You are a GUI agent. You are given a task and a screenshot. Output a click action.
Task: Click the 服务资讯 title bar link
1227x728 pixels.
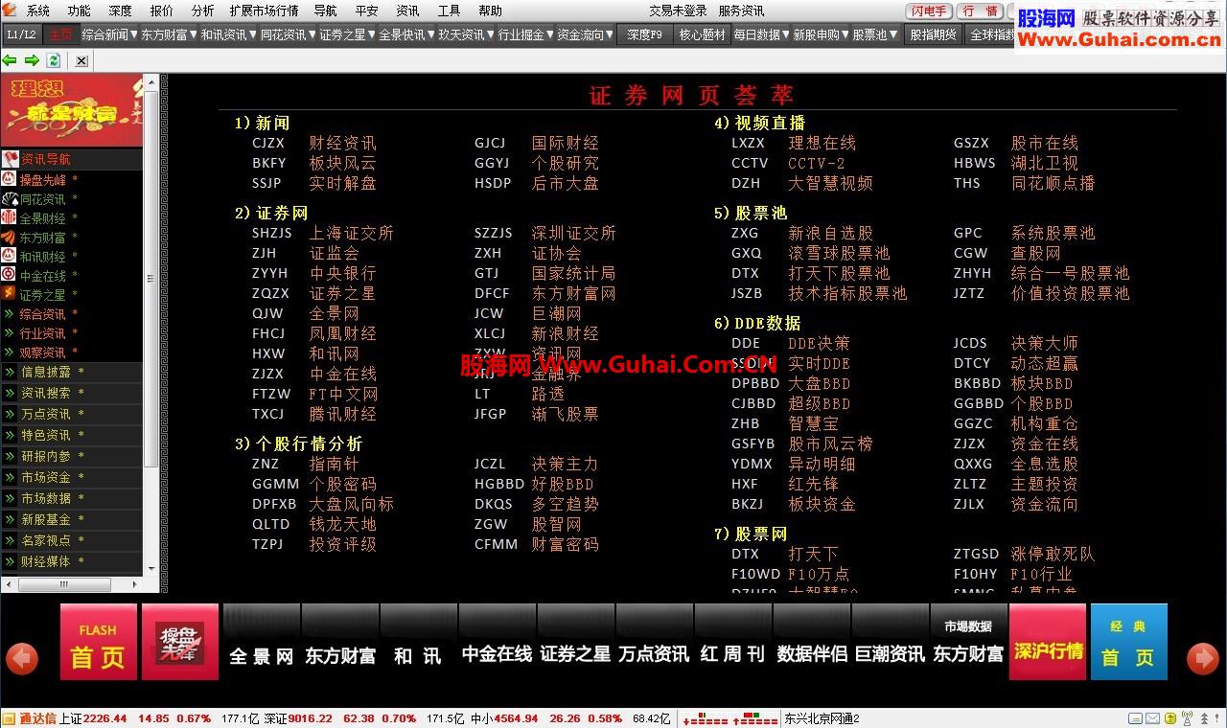click(741, 11)
